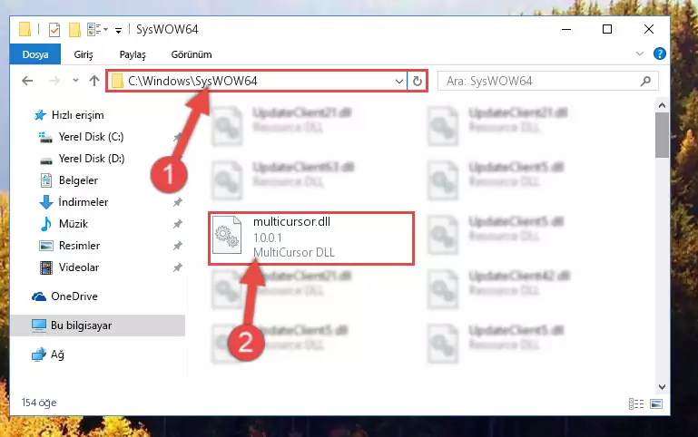Viewport: 698px width, 437px height.
Task: Expand the address bar history dropdown
Action: point(399,81)
